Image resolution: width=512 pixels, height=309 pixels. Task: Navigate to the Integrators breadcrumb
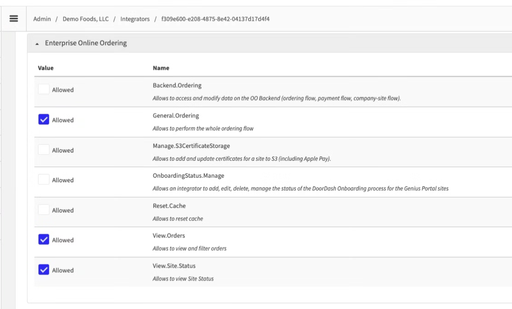(x=135, y=19)
